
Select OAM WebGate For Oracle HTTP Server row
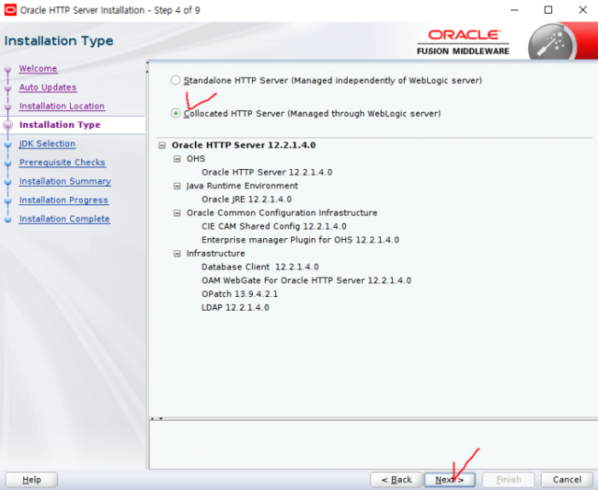point(306,281)
